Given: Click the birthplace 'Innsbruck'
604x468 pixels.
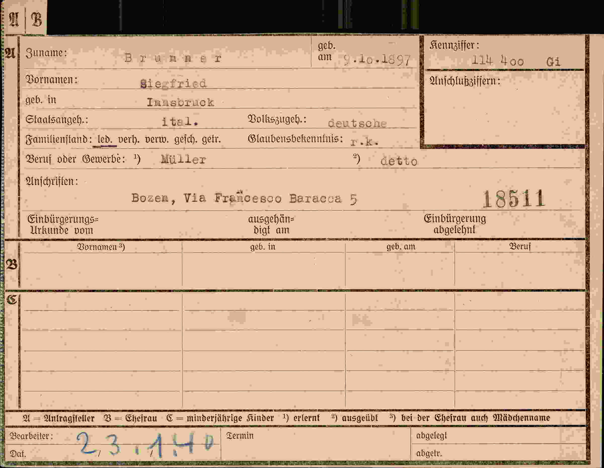Looking at the screenshot, I should [180, 102].
